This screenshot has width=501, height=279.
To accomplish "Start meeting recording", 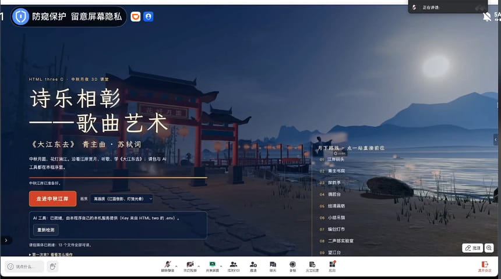I will (292, 266).
